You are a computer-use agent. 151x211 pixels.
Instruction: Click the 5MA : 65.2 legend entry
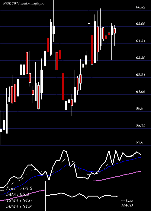pyautogui.click(x=18, y=194)
